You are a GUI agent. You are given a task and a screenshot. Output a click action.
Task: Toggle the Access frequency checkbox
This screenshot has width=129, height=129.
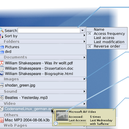pyautogui.click(x=89, y=34)
